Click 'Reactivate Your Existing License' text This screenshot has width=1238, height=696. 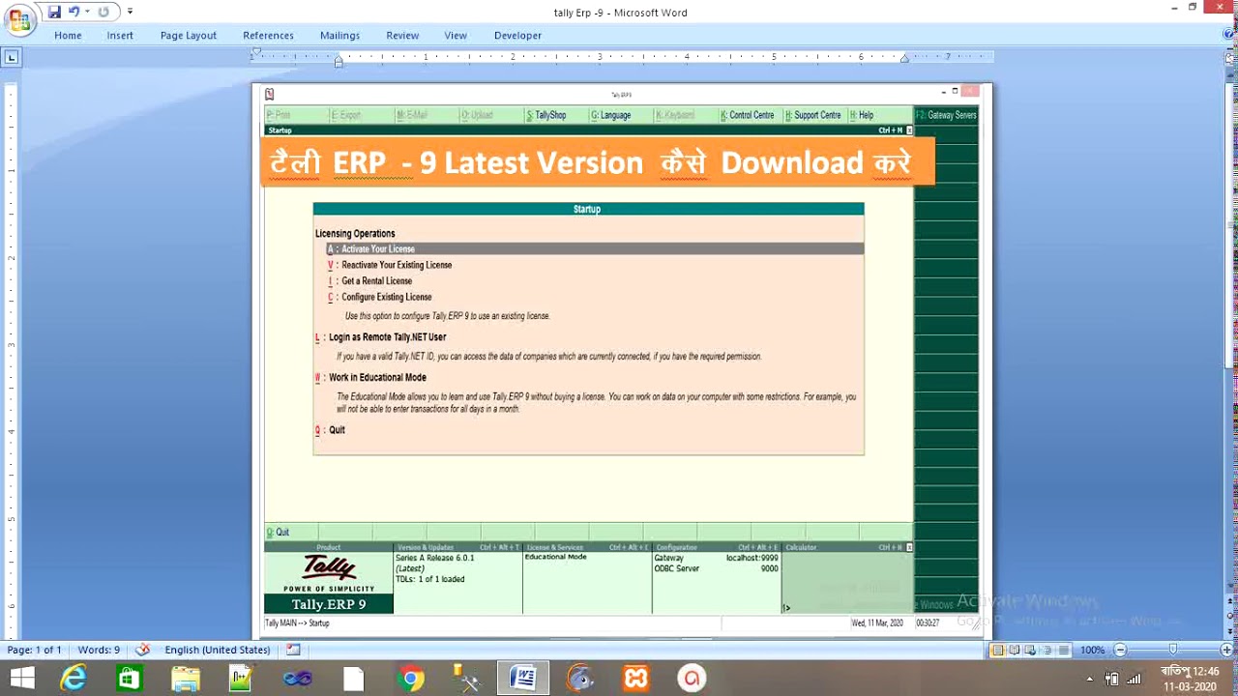click(397, 265)
